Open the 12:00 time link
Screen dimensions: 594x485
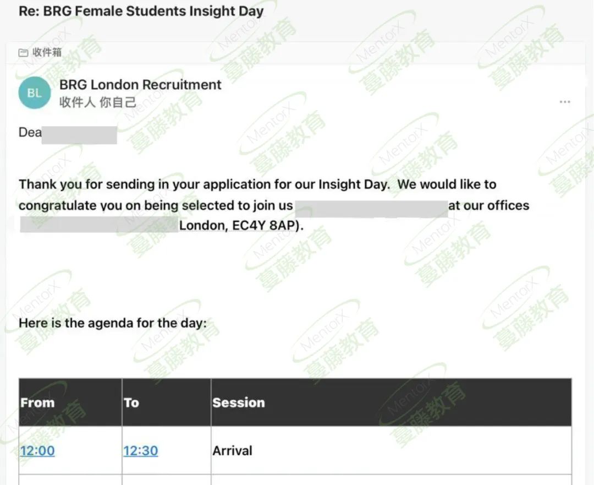click(x=37, y=450)
